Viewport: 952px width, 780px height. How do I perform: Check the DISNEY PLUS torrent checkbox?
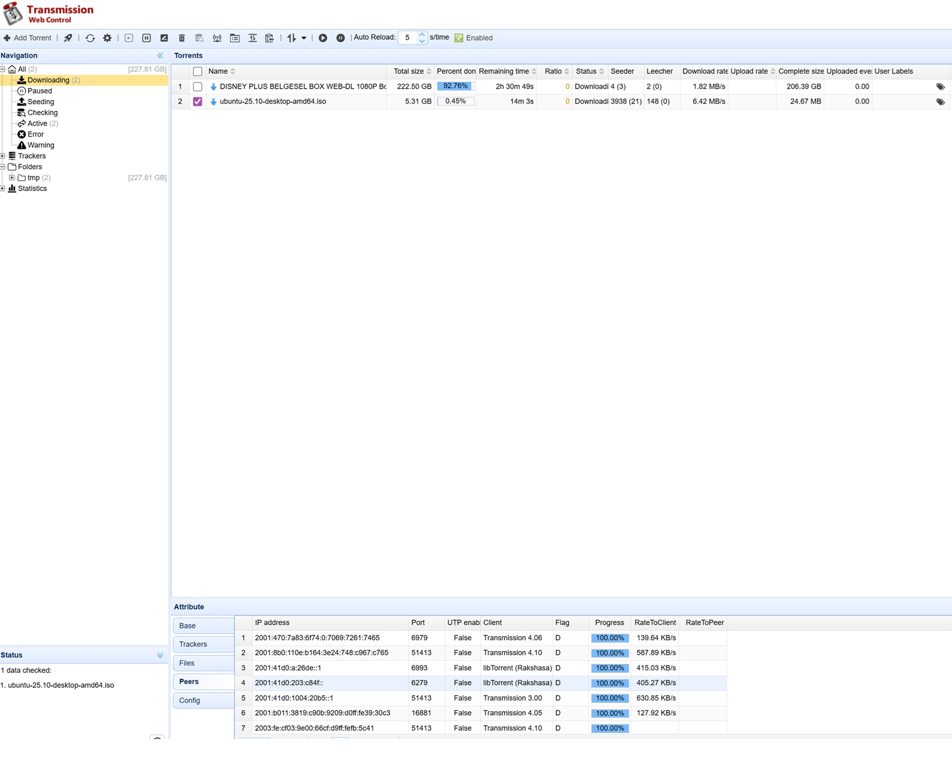click(x=198, y=87)
